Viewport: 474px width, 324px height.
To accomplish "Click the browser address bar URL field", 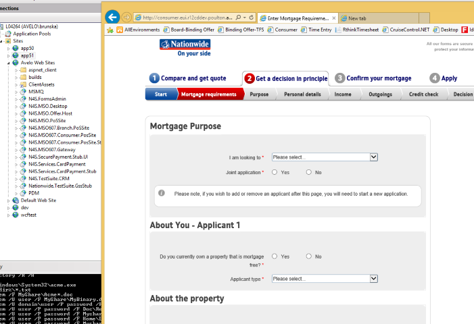I will (x=187, y=18).
